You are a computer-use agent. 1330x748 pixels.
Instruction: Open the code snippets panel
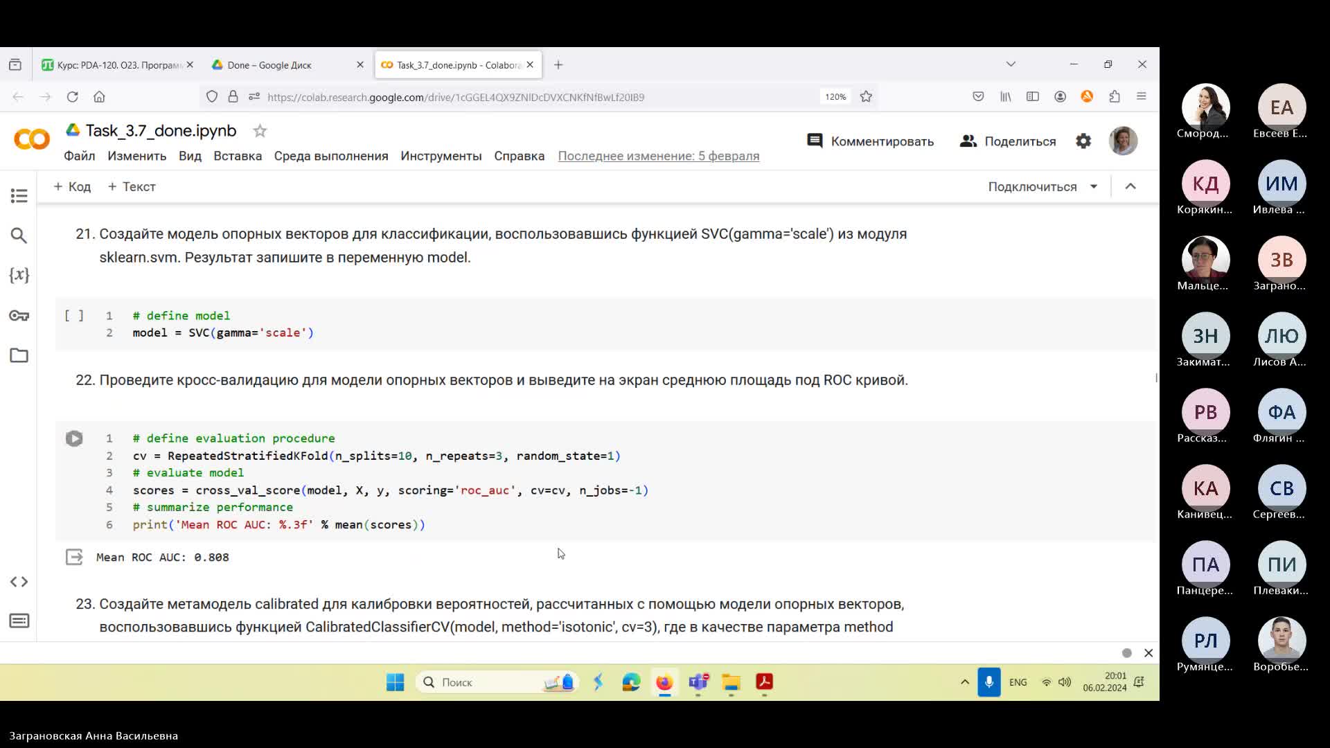(x=19, y=582)
